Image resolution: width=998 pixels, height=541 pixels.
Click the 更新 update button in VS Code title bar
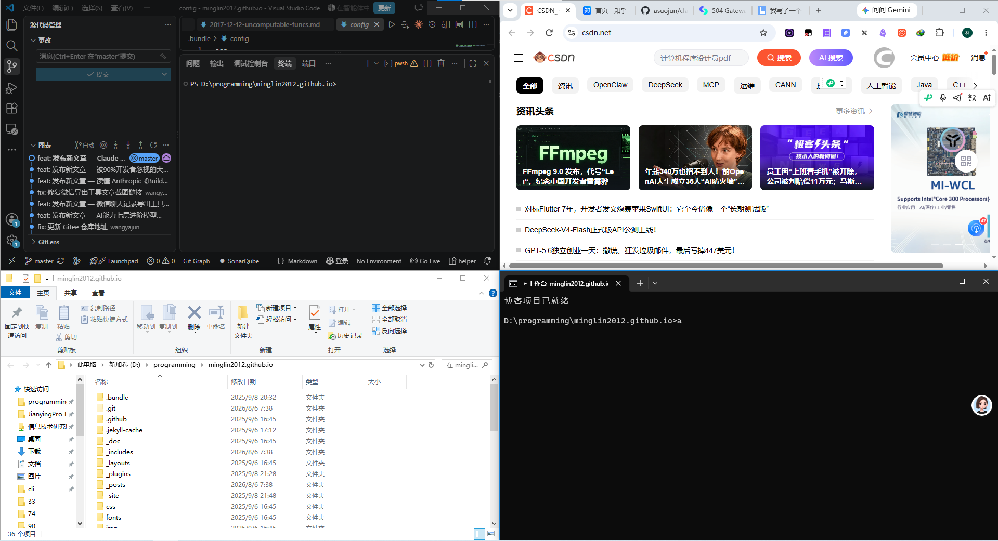coord(384,8)
